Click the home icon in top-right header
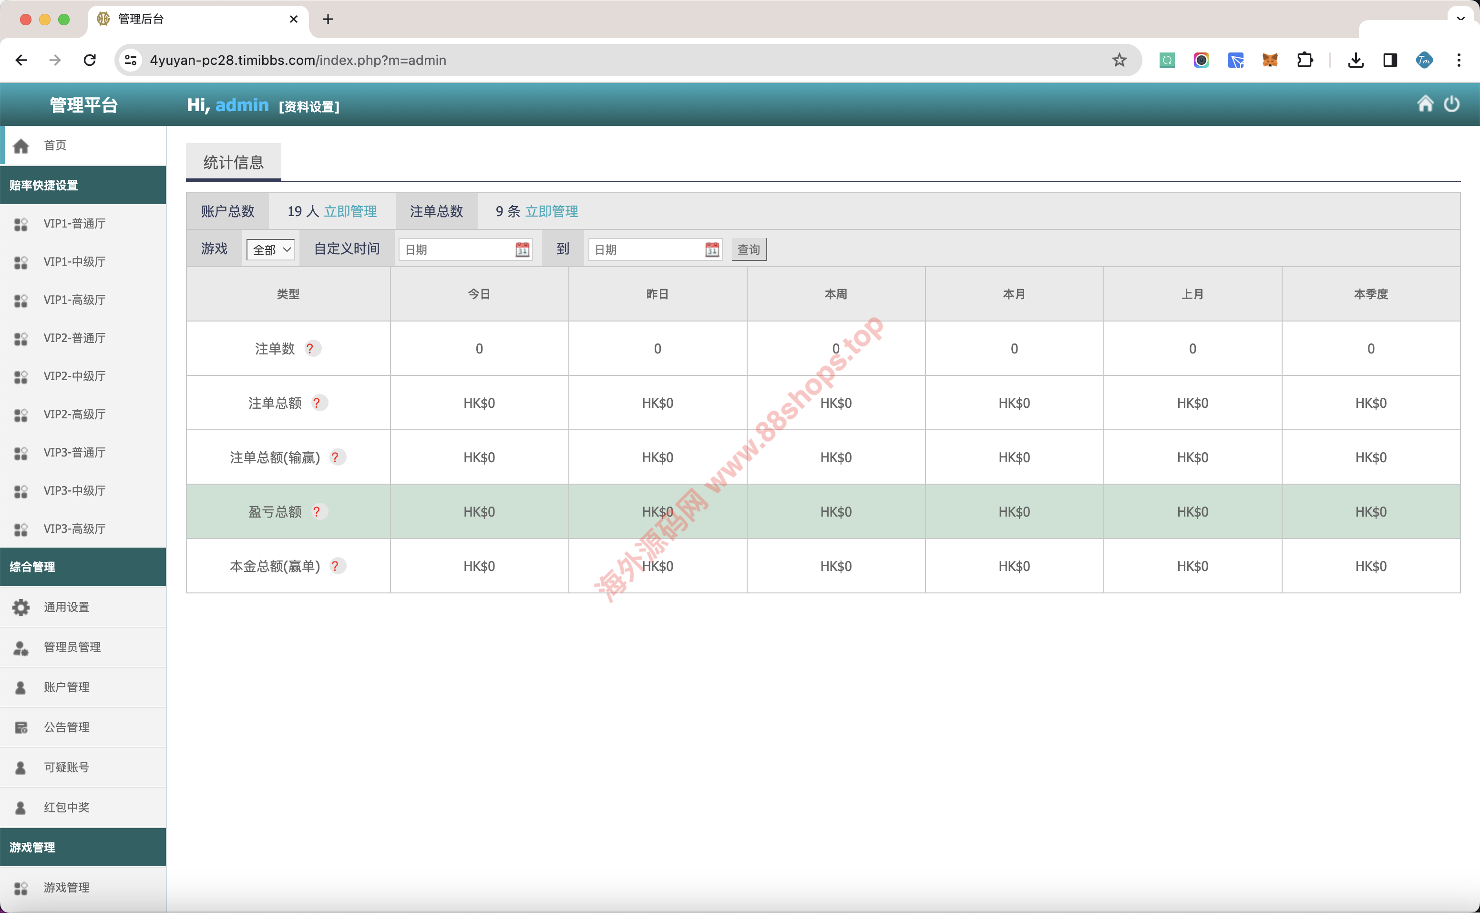The image size is (1480, 913). pyautogui.click(x=1425, y=104)
